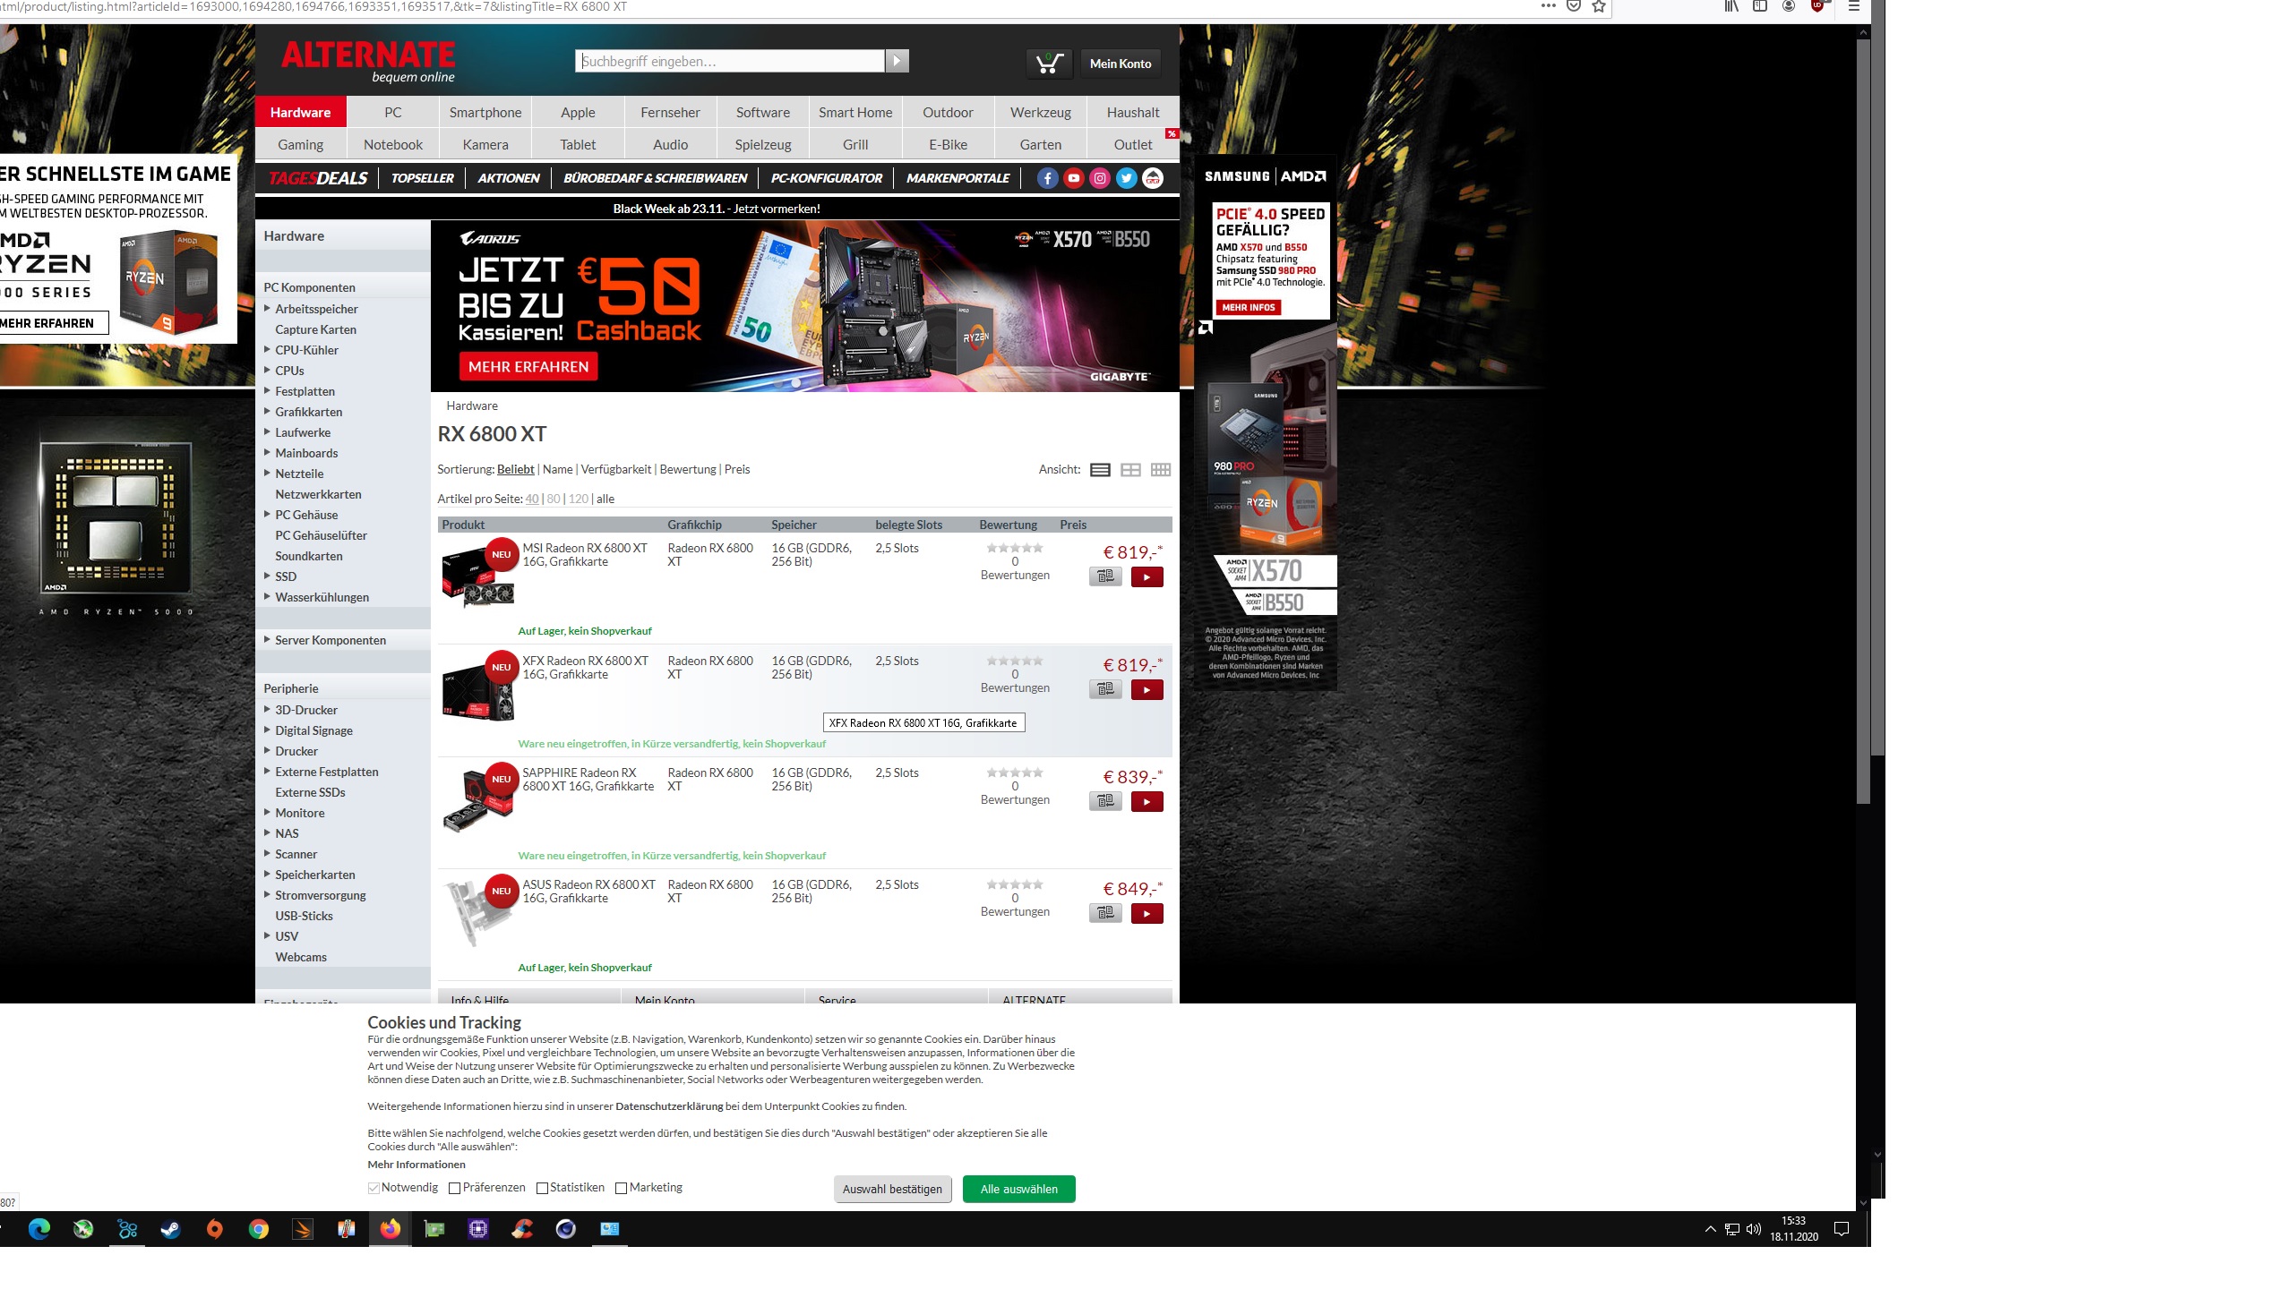
Task: Click the search submit arrow button
Action: (x=897, y=61)
